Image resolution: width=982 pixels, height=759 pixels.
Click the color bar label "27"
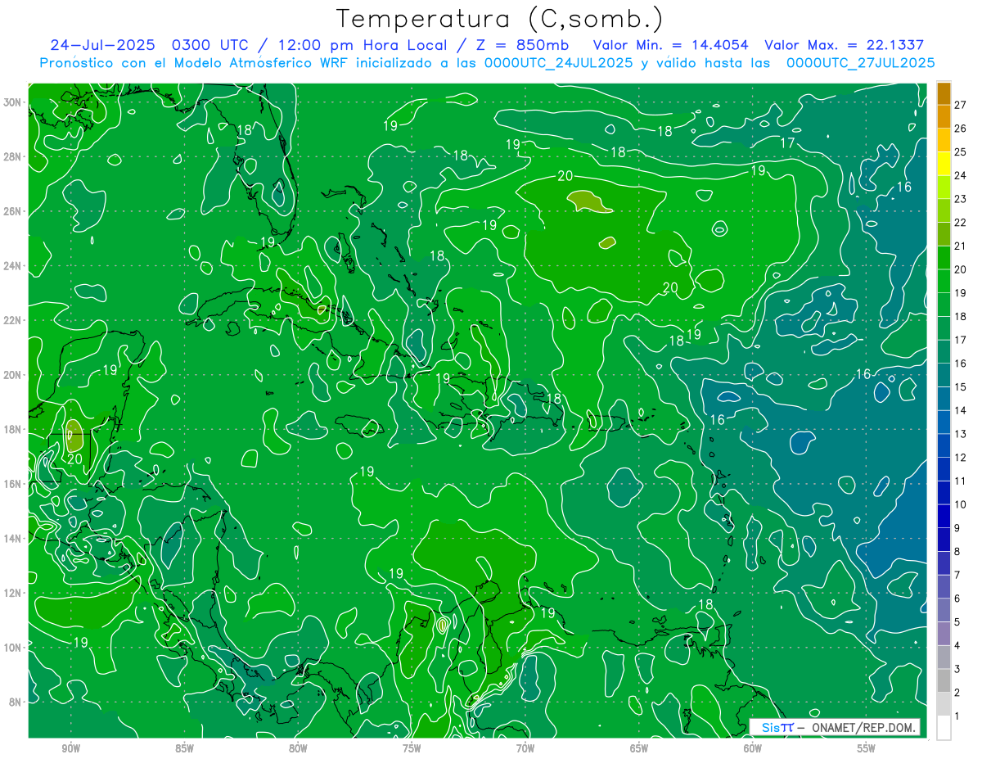pyautogui.click(x=961, y=104)
